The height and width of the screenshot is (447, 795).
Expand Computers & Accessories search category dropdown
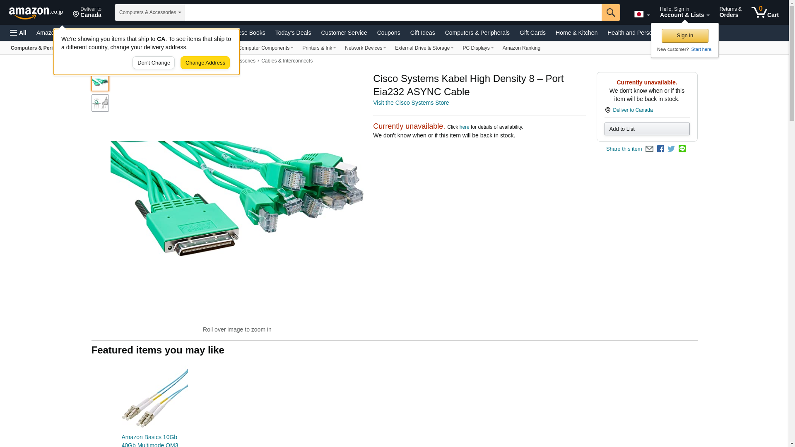coord(150,12)
